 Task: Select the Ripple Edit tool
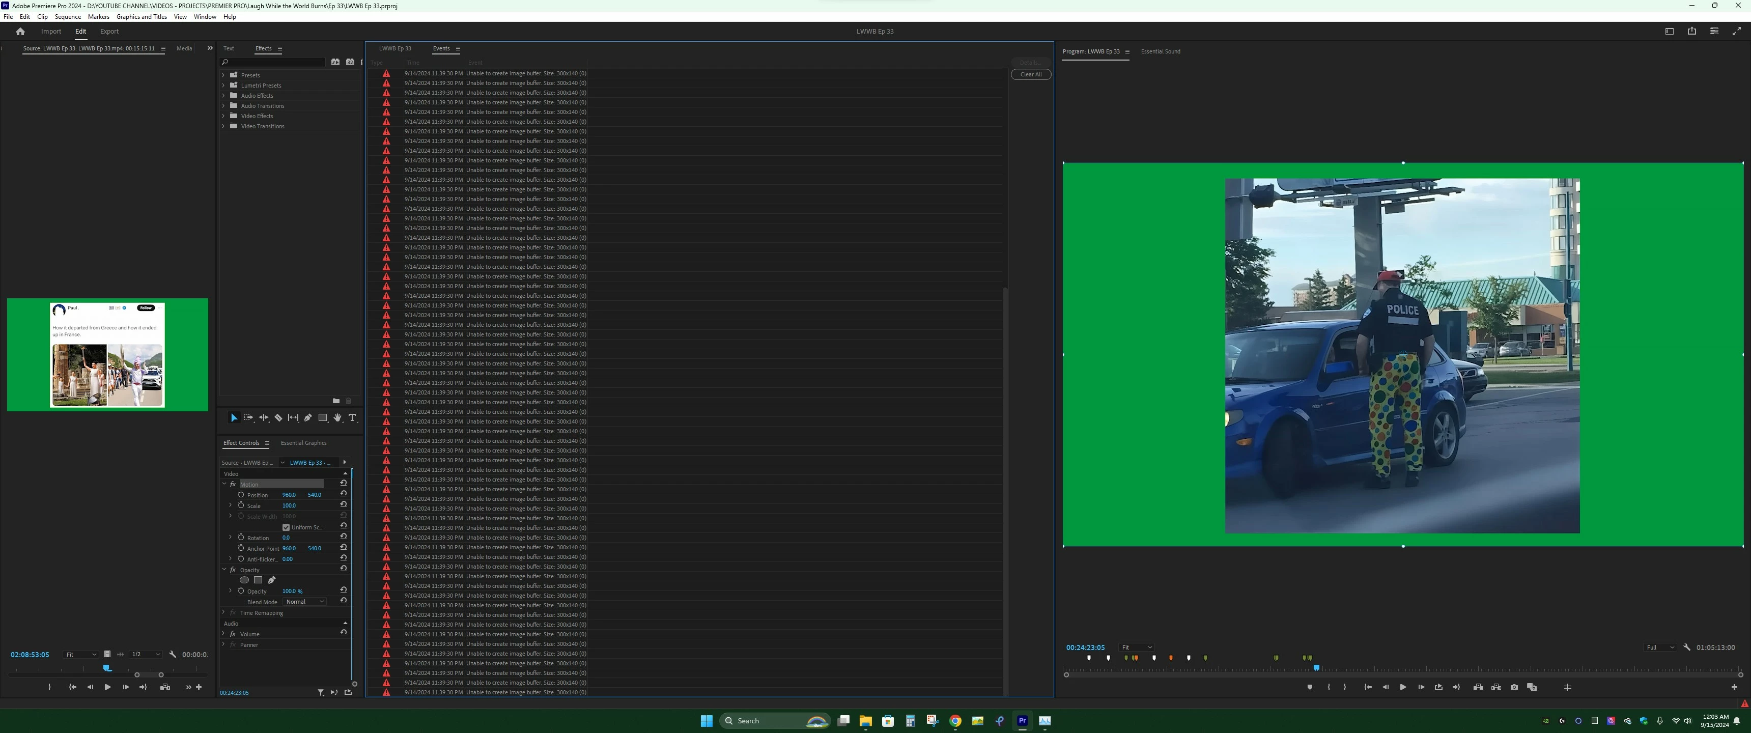pyautogui.click(x=263, y=417)
